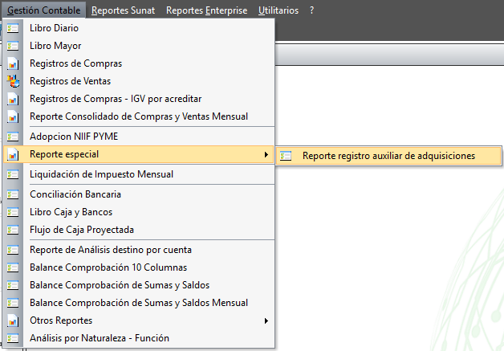Click the Flujo de Caja Proyectada icon

(13, 230)
